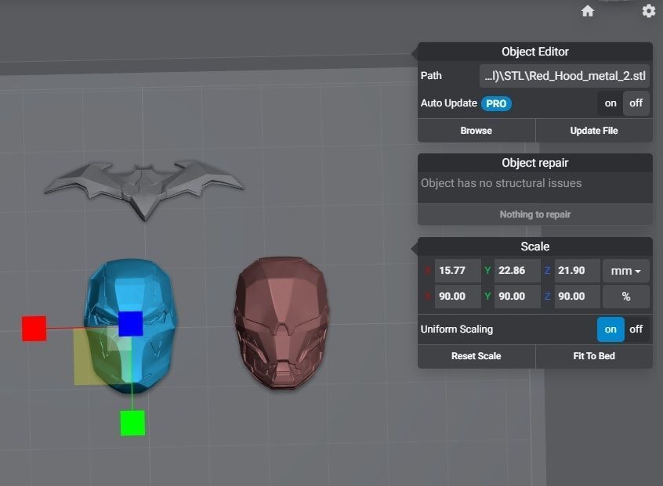Click the percent unit box
This screenshot has height=486, width=663.
point(626,297)
